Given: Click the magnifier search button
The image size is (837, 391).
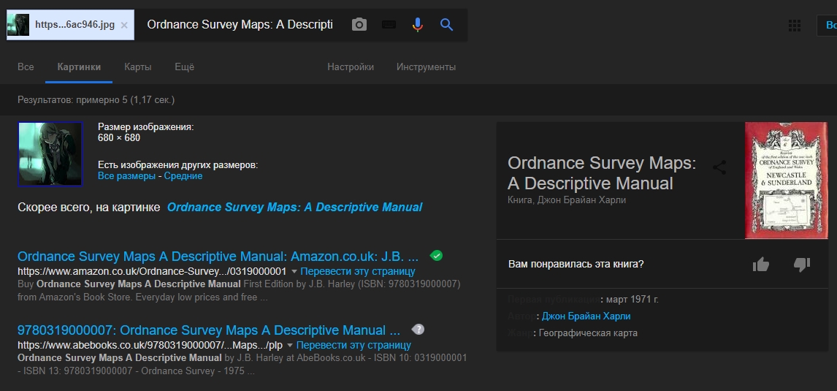Looking at the screenshot, I should (x=447, y=25).
